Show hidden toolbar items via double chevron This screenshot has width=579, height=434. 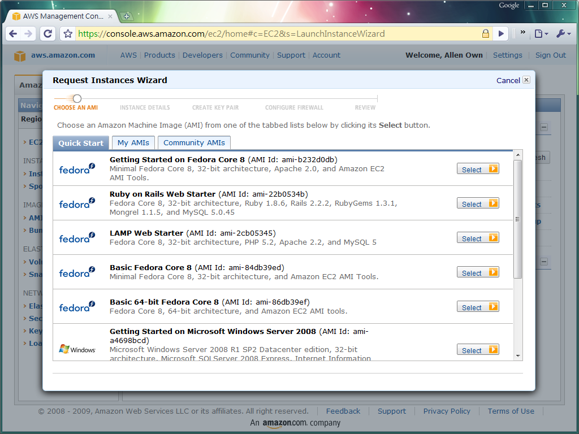pyautogui.click(x=522, y=32)
